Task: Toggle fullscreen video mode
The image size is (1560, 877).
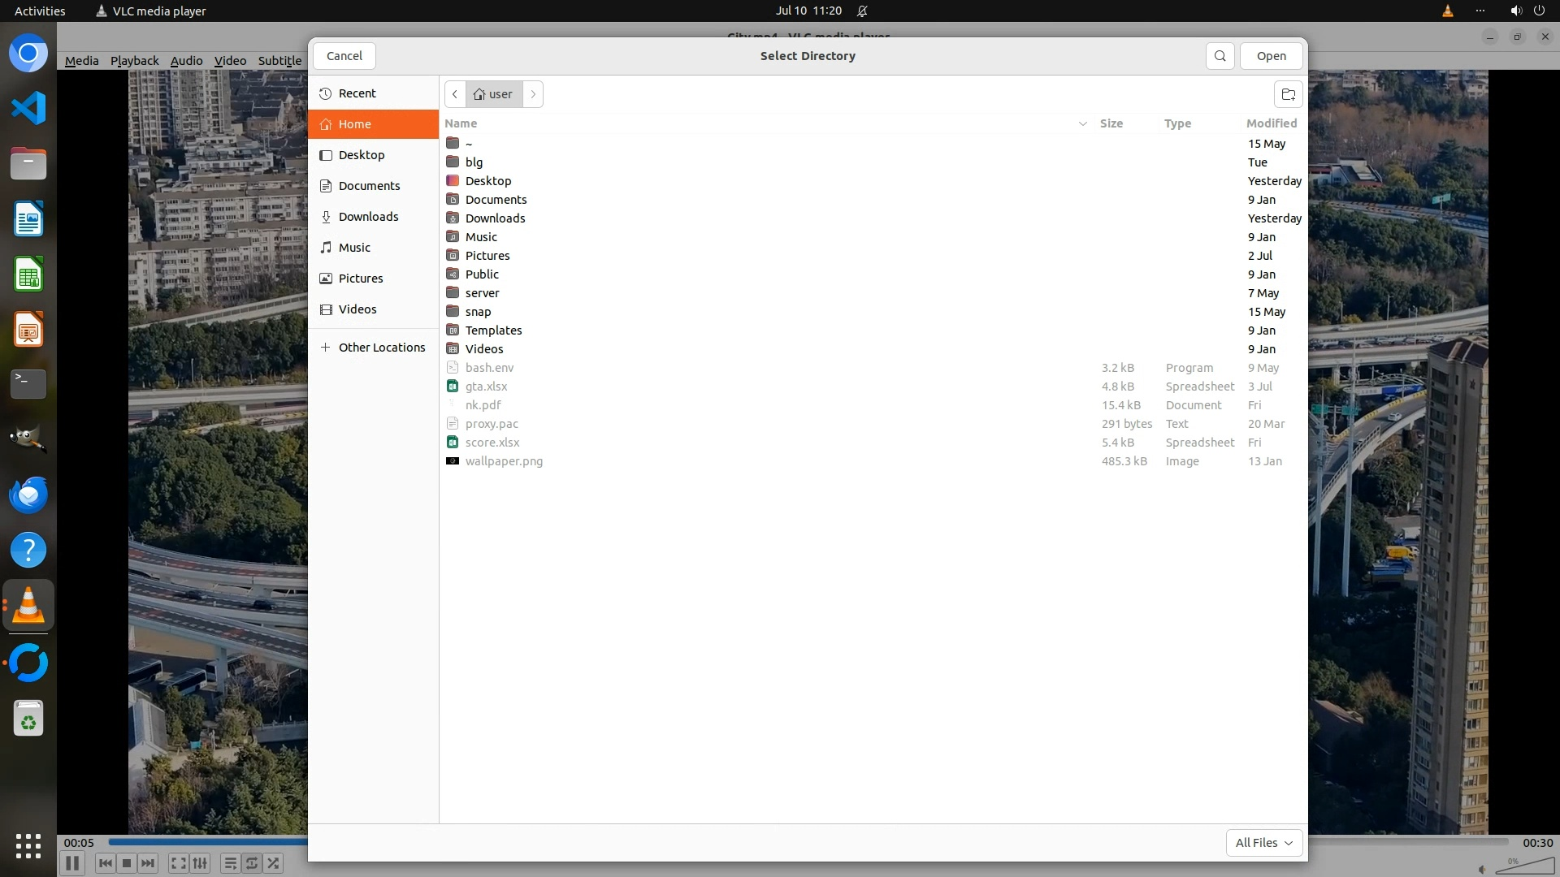Action: click(x=179, y=863)
